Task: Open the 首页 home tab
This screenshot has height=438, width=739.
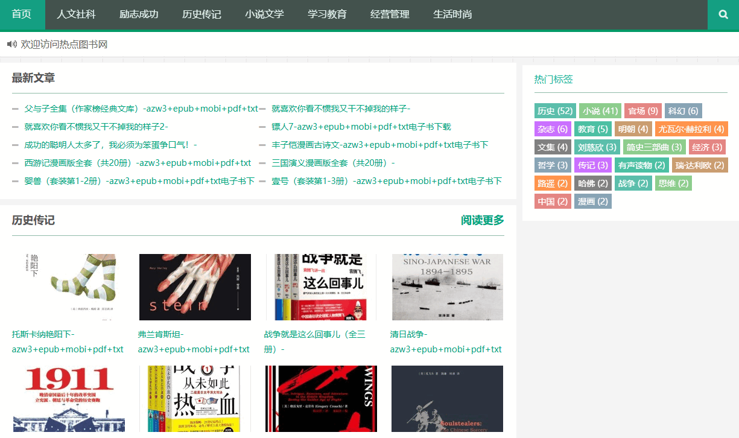Action: tap(22, 14)
